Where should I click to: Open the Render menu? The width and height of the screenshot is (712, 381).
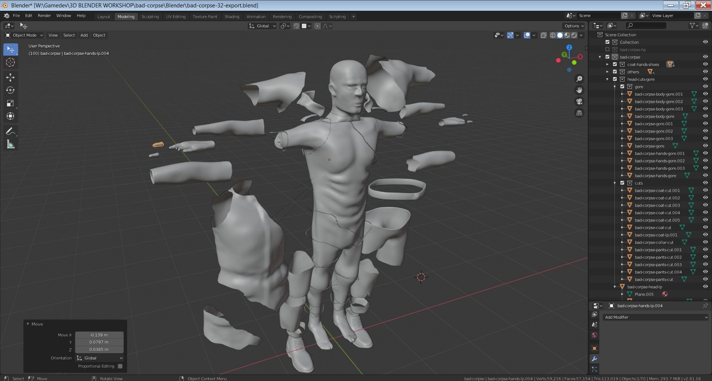point(44,16)
